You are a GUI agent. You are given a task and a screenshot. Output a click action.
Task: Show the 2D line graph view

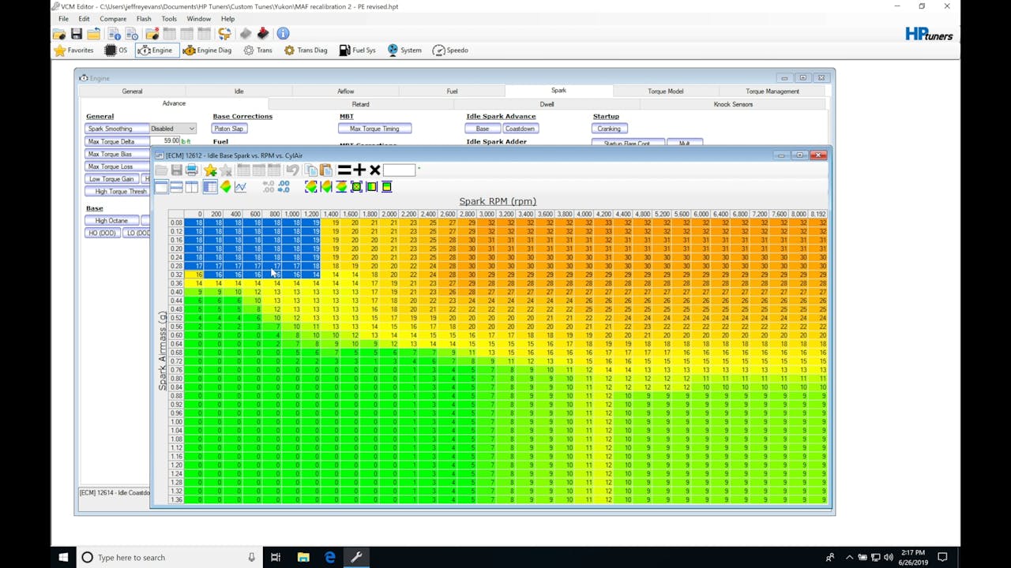(x=240, y=187)
